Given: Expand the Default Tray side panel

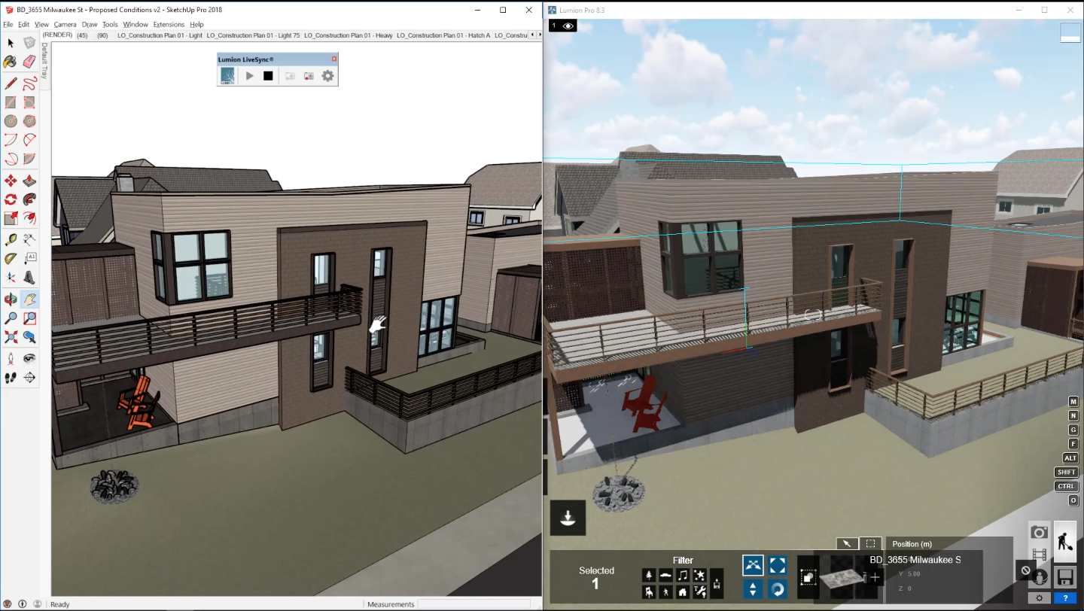Looking at the screenshot, I should pos(44,62).
